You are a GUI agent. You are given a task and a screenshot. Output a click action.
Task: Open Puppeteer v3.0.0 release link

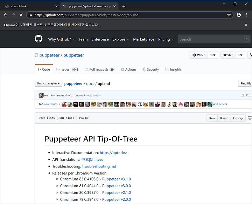coord(116,186)
